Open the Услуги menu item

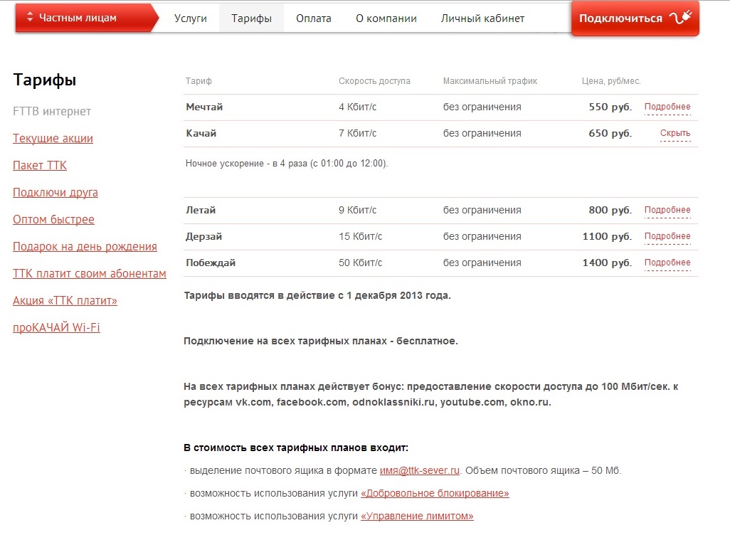(x=190, y=18)
